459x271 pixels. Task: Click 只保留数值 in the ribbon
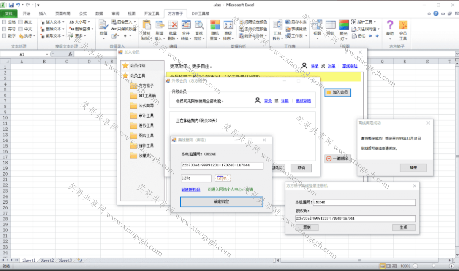[x=124, y=29]
